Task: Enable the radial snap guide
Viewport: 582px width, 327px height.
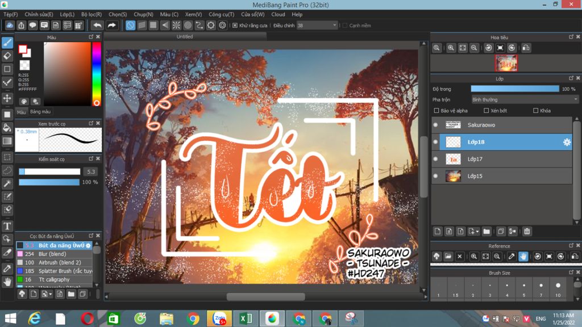Action: pyautogui.click(x=176, y=25)
